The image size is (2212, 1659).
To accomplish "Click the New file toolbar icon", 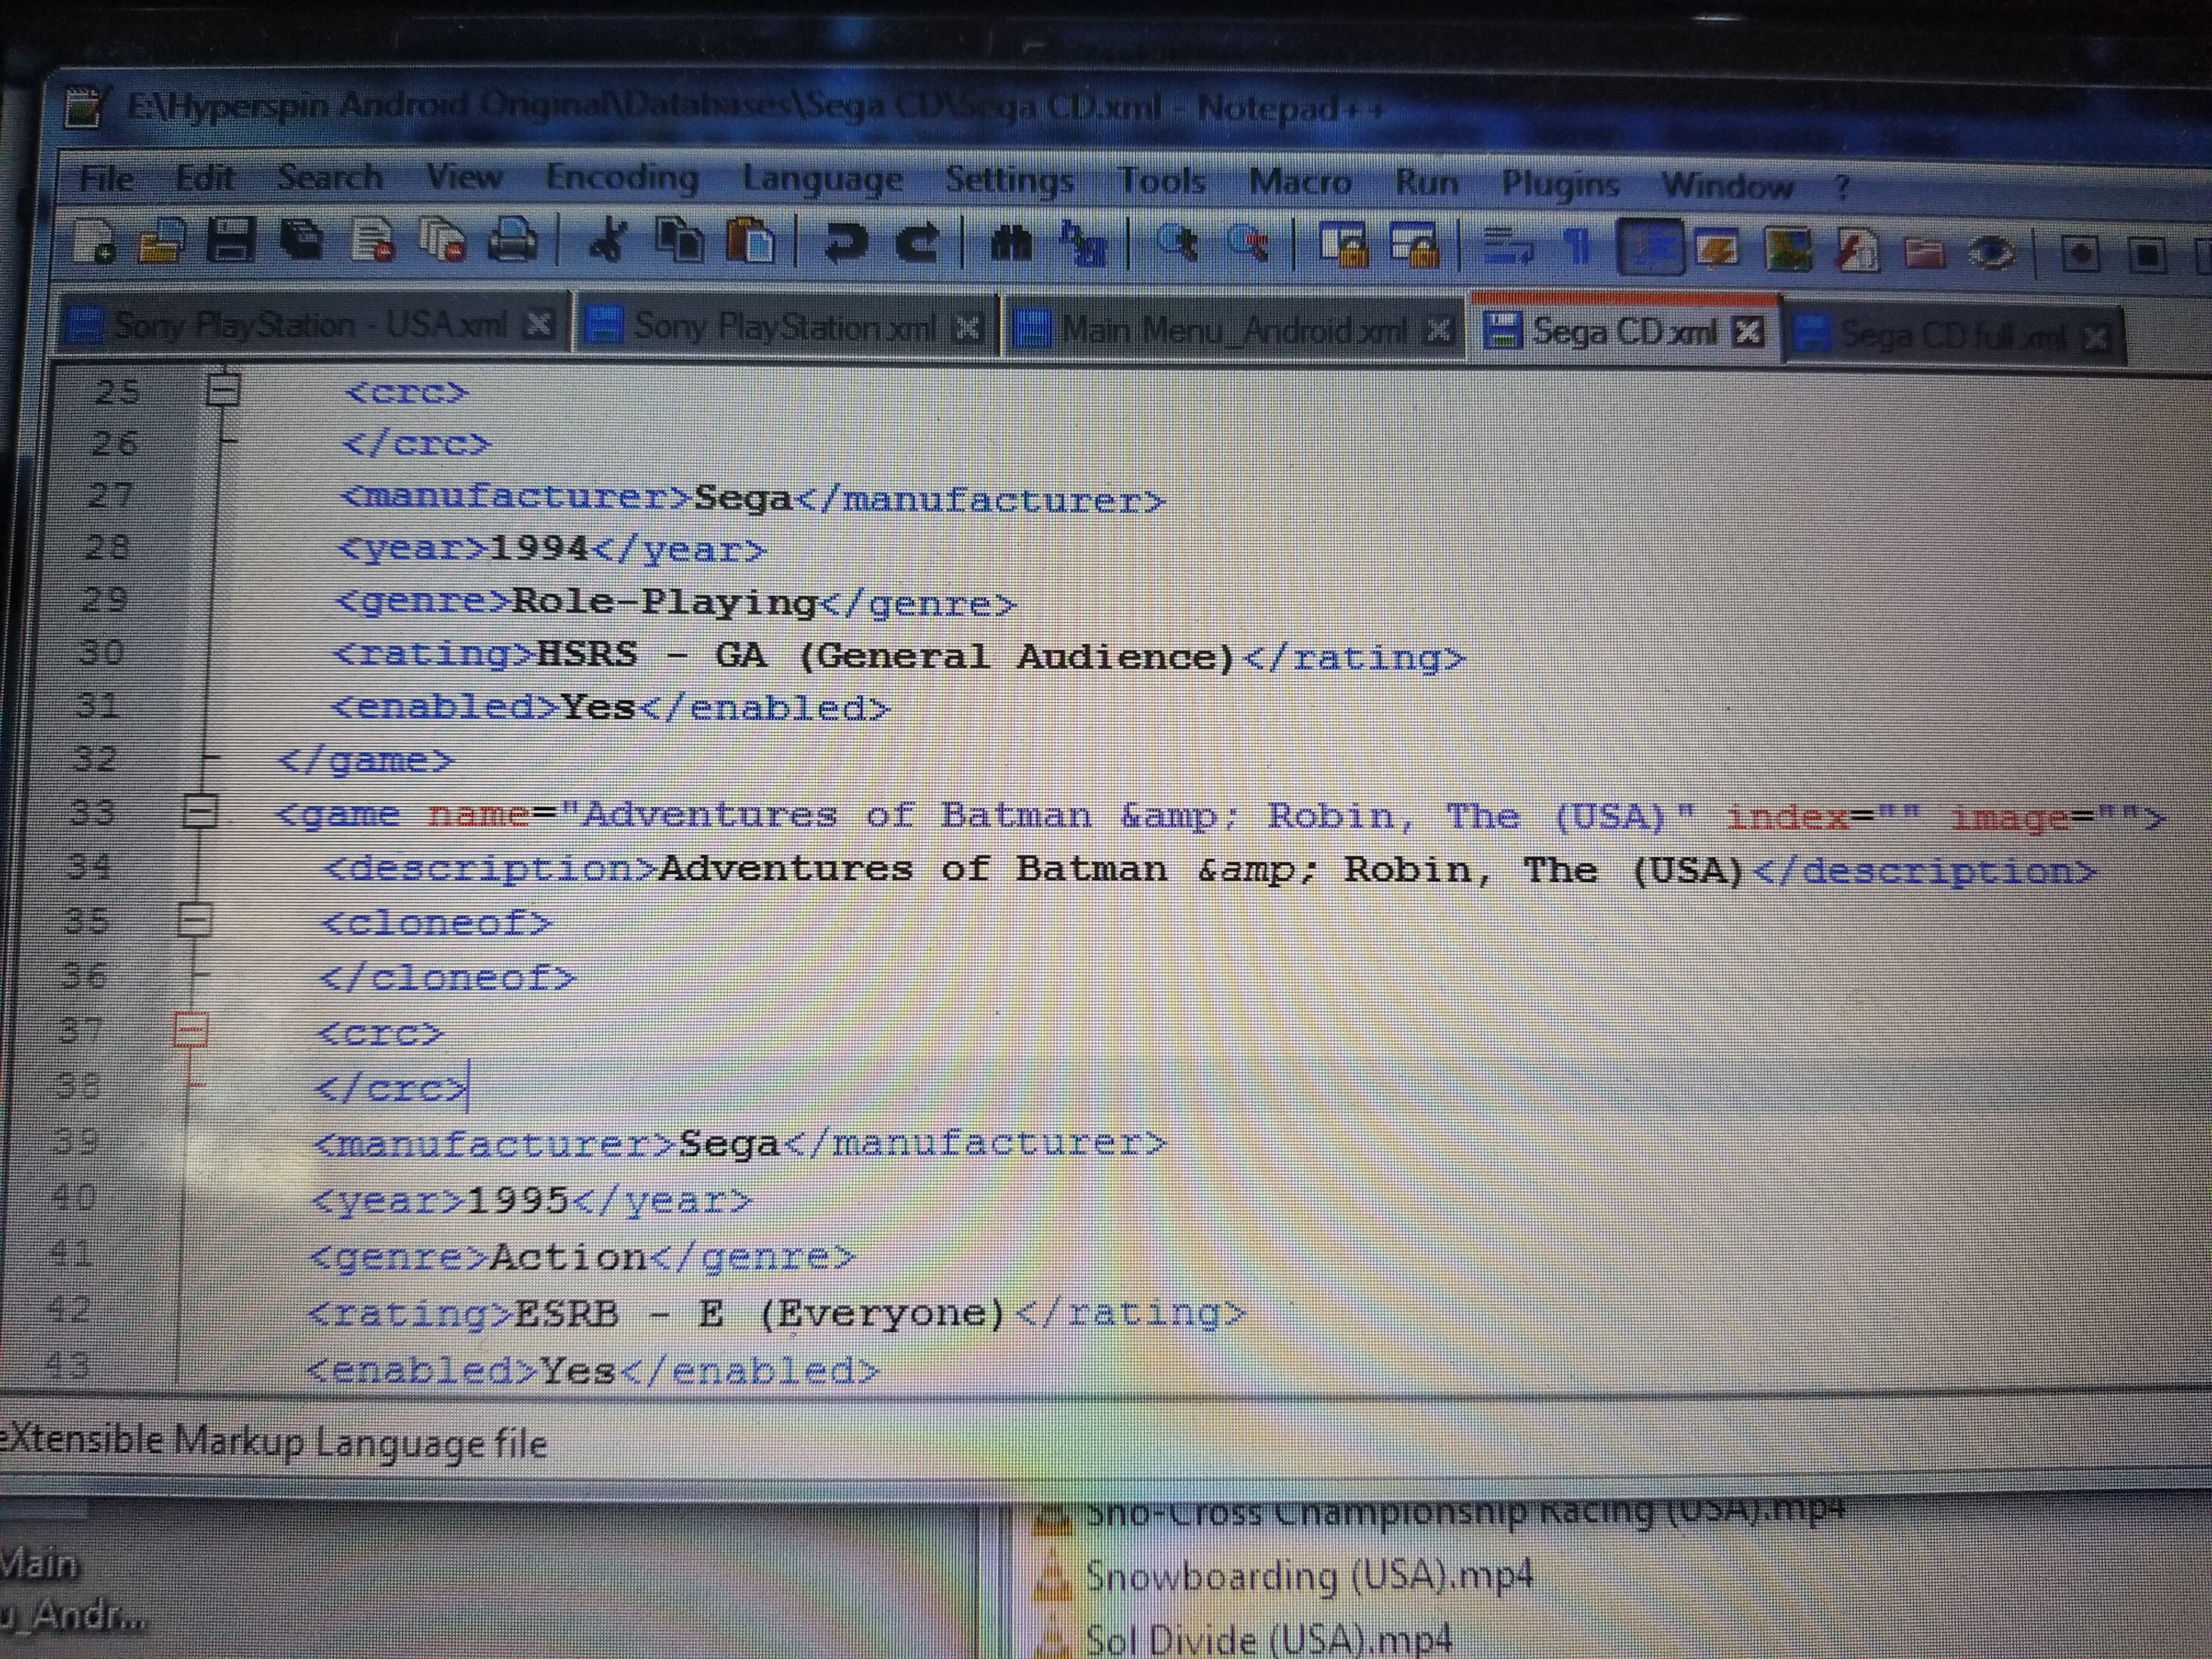I will pos(95,241).
